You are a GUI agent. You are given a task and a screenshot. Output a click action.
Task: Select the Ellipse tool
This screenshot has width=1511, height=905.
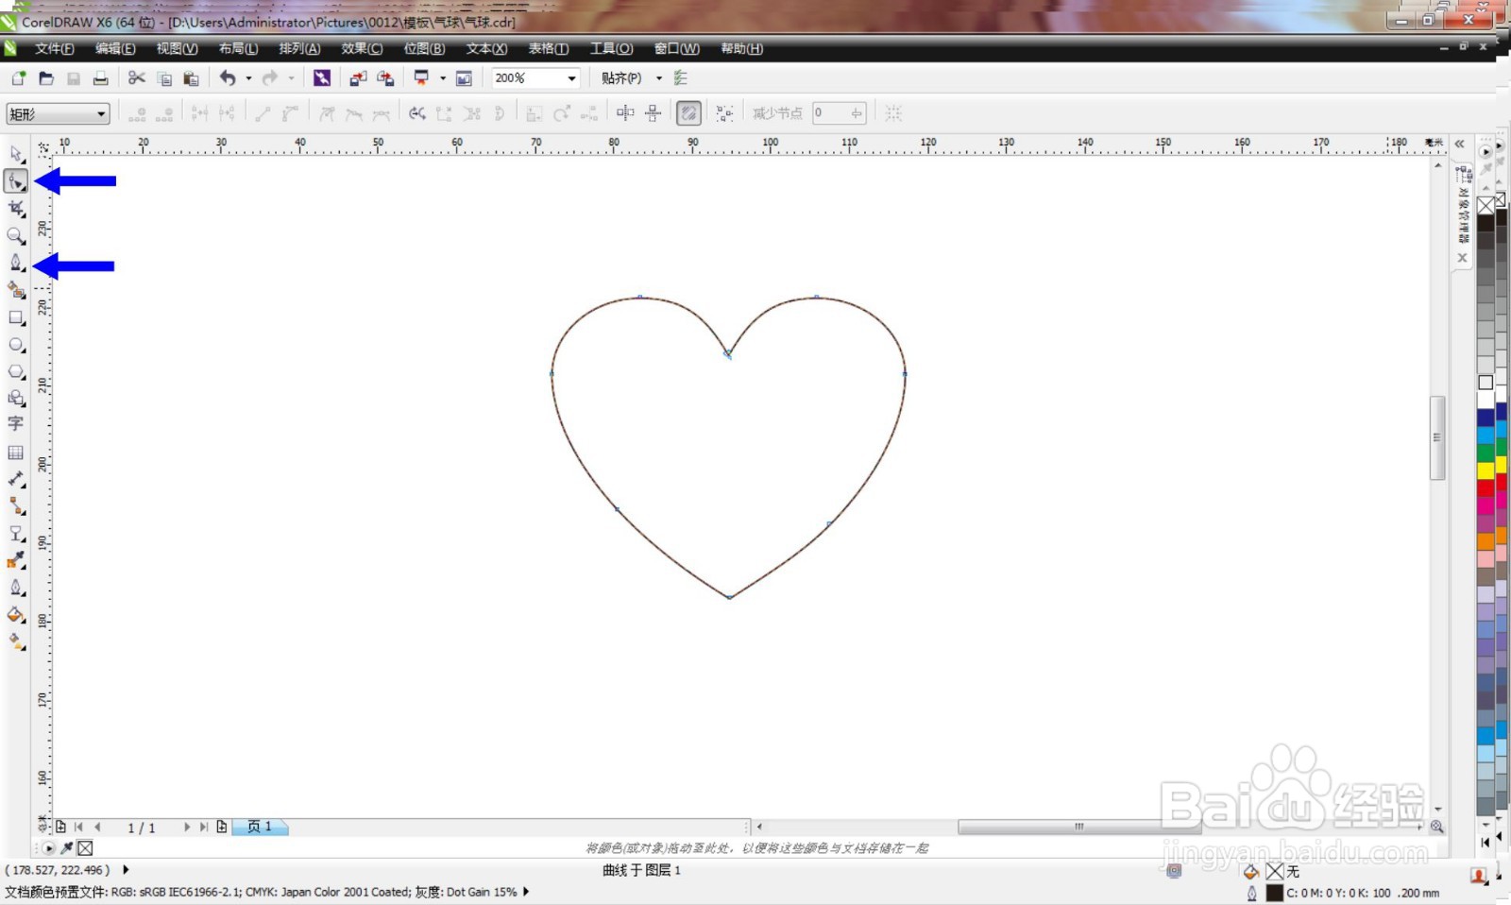[x=16, y=345]
